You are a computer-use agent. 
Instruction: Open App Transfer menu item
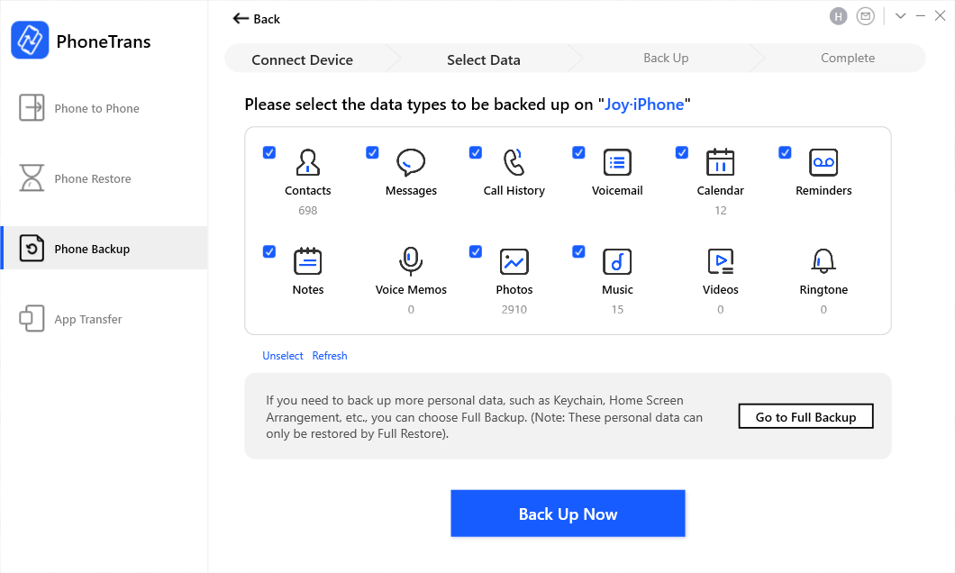pos(105,318)
